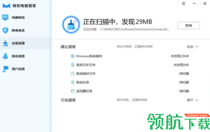Image resolution: width=210 pixels, height=132 pixels.
Task: Click the 共发现29MB value
Action: [x=180, y=56]
